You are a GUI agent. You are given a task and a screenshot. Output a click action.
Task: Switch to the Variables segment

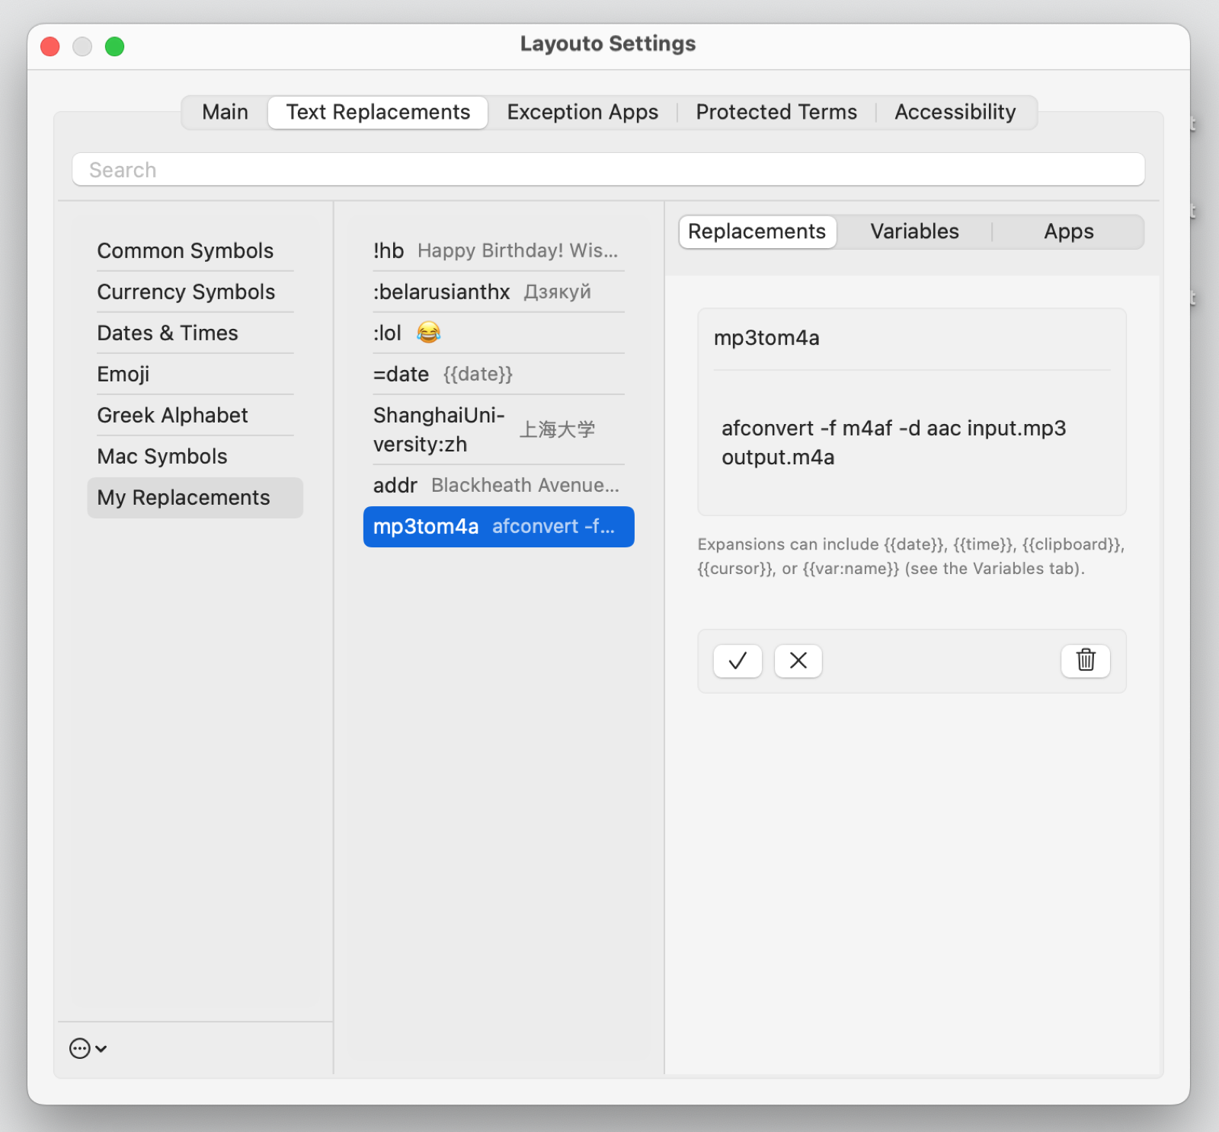tap(914, 231)
